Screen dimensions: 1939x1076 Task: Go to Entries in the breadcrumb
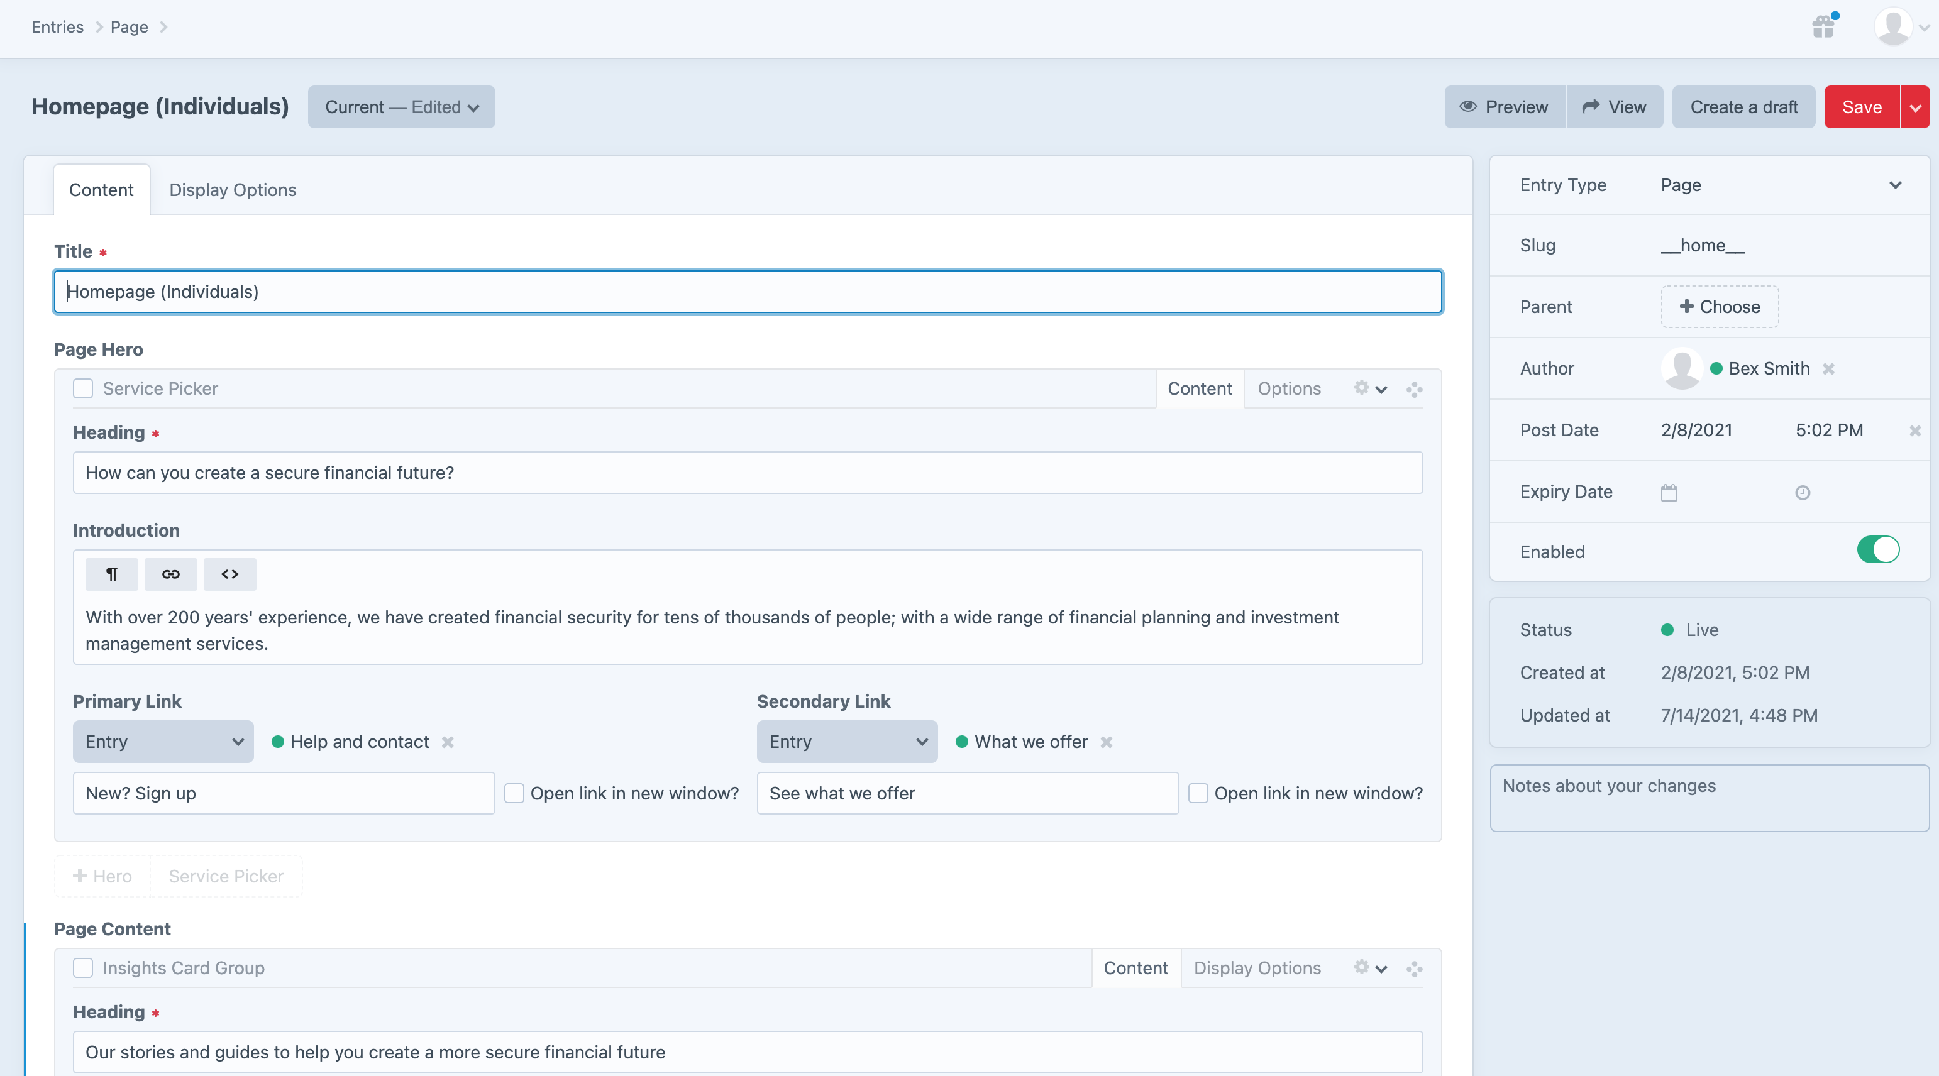click(57, 27)
